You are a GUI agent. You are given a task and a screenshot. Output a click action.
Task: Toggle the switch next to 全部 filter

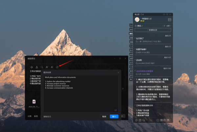click(x=164, y=25)
